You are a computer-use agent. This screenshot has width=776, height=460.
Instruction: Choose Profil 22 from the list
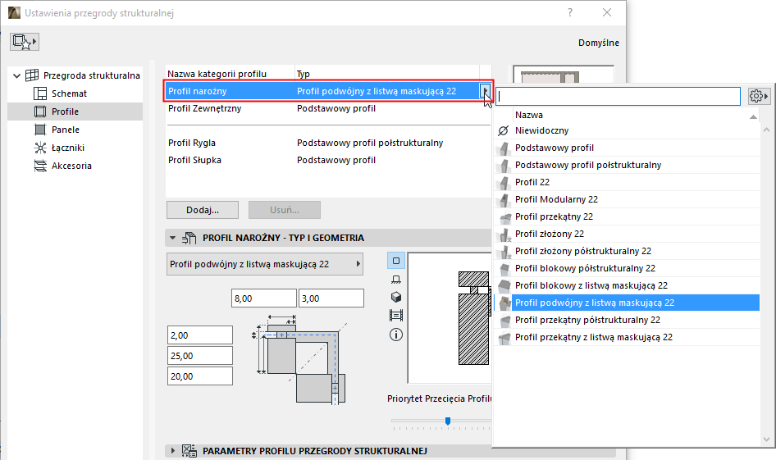tap(627, 182)
